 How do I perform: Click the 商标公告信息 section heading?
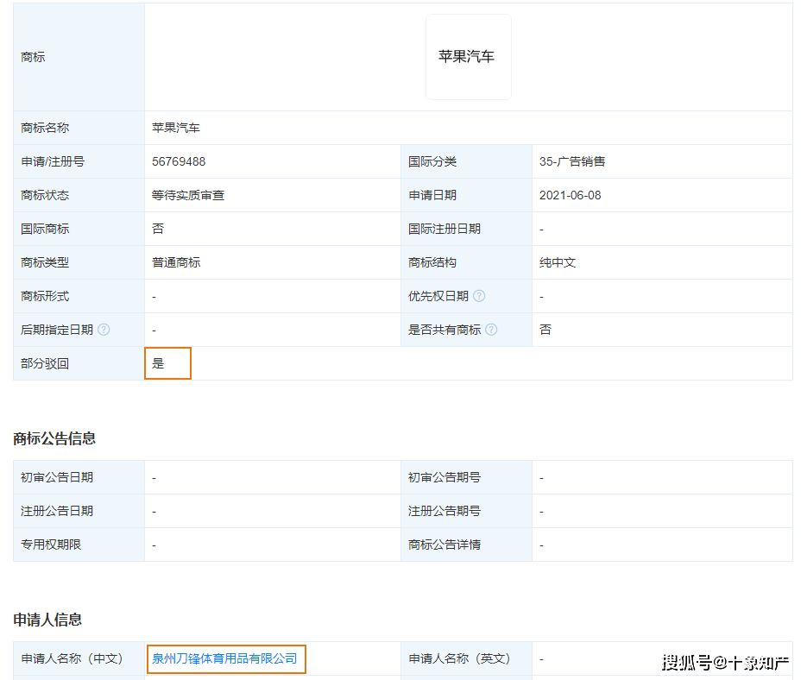tap(54, 438)
